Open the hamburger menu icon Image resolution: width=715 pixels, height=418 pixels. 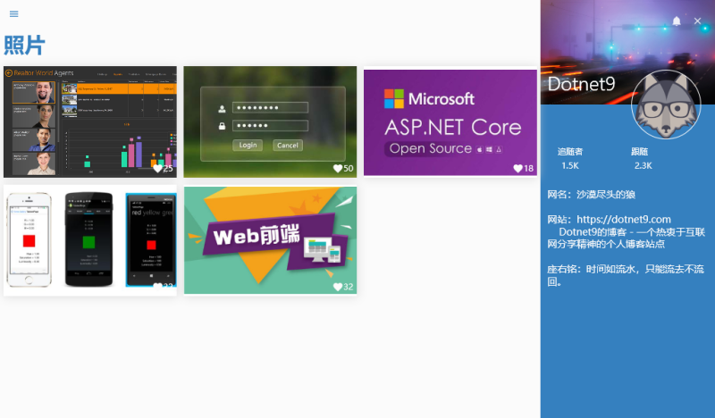tap(13, 14)
